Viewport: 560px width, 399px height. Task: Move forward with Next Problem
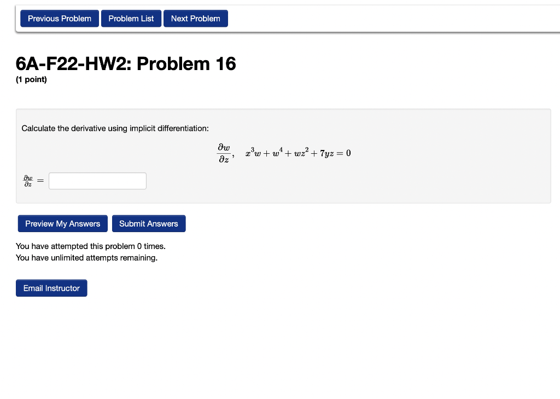[195, 18]
